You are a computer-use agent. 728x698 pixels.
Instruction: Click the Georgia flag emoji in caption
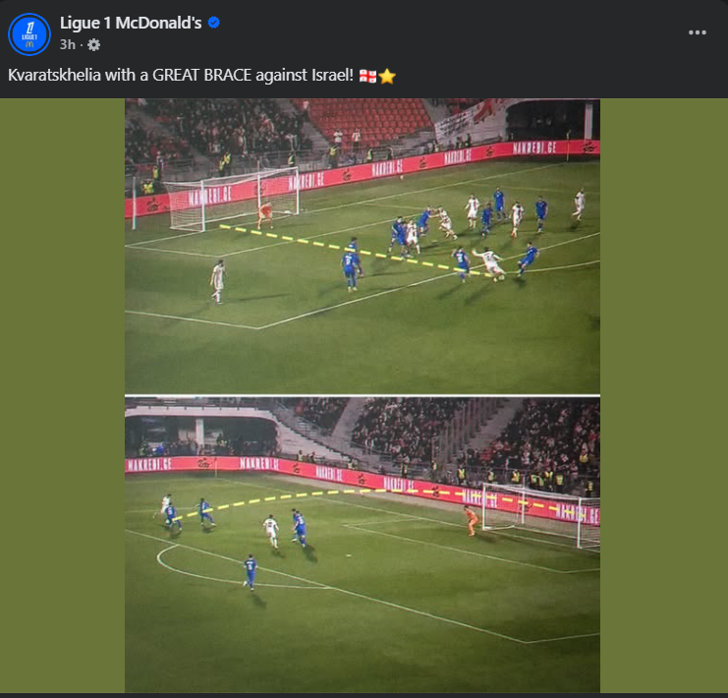[x=367, y=76]
